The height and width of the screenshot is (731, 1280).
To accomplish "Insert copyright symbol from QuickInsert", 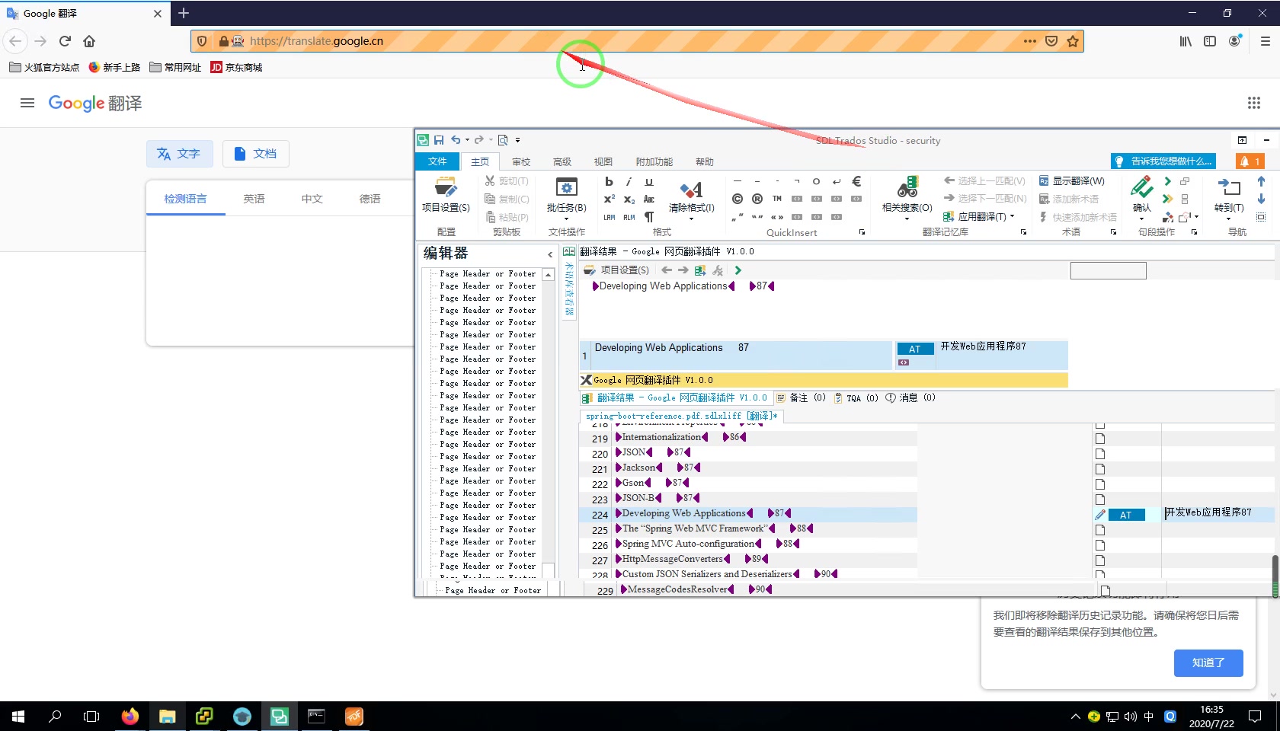I will click(x=738, y=199).
